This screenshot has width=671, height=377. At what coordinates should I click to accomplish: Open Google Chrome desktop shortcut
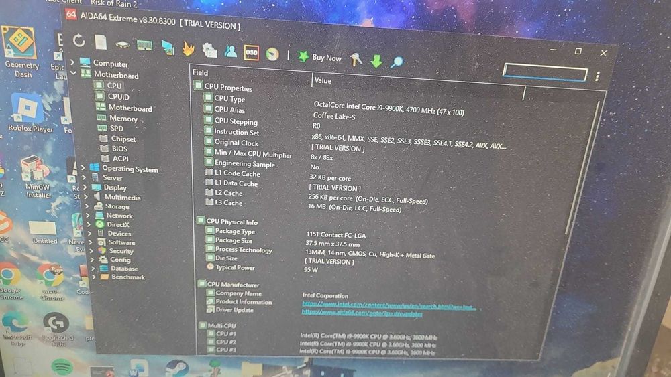(10, 280)
